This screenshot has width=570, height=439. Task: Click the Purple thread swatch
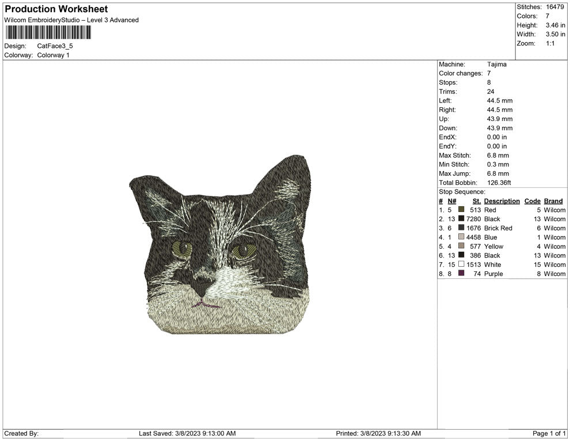tap(461, 274)
